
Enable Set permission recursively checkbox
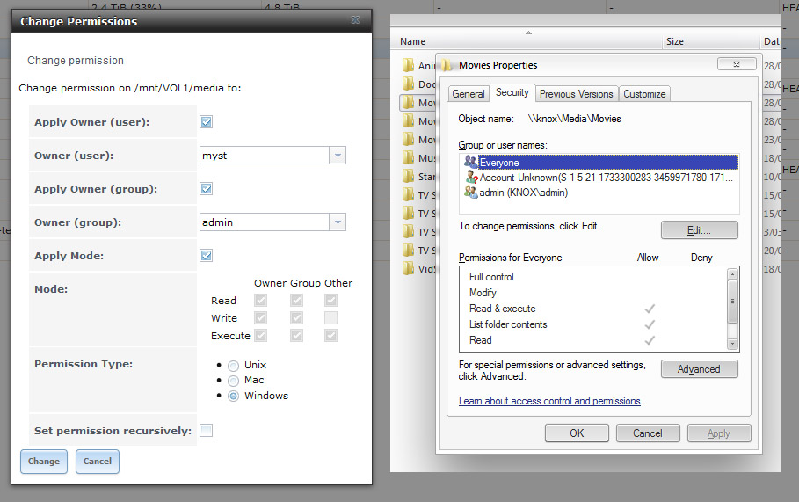point(207,431)
